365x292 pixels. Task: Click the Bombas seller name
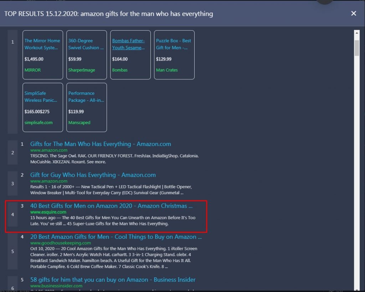[x=120, y=70]
